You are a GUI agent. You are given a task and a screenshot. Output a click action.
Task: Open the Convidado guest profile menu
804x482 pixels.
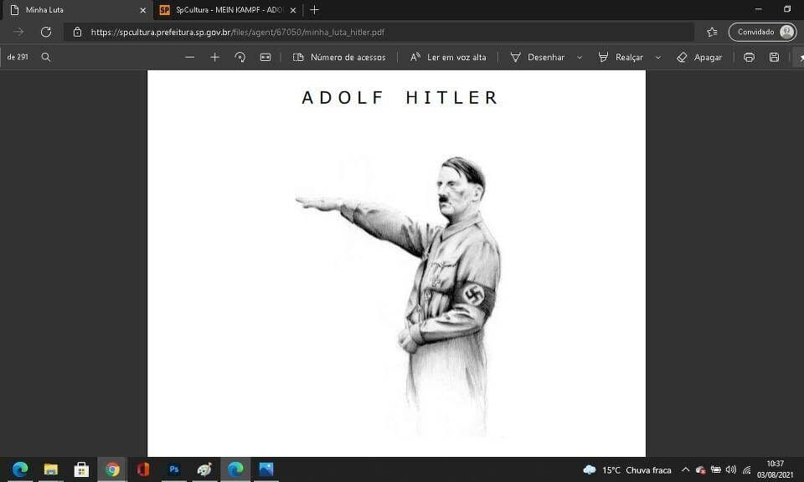click(x=761, y=32)
